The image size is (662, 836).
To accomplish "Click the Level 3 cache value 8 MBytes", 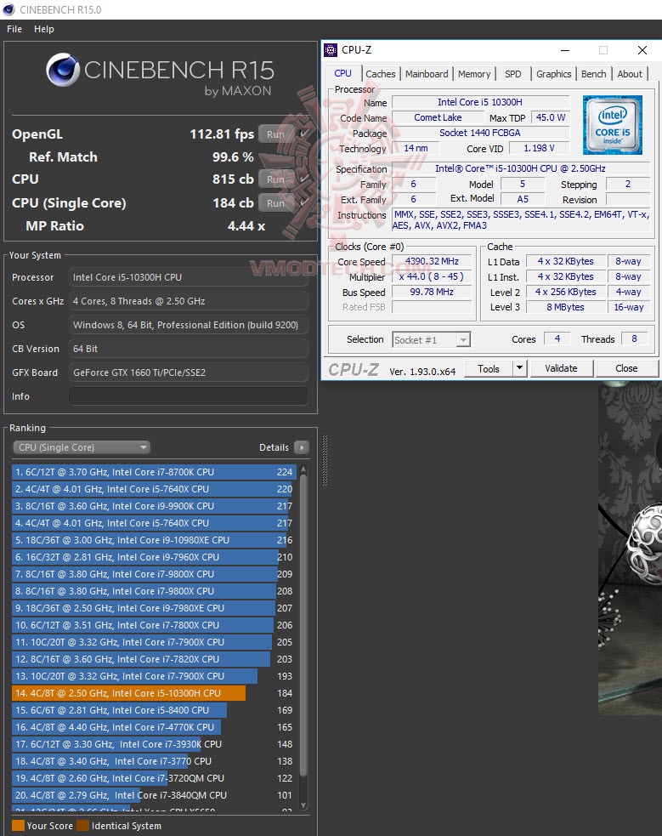I will click(565, 307).
